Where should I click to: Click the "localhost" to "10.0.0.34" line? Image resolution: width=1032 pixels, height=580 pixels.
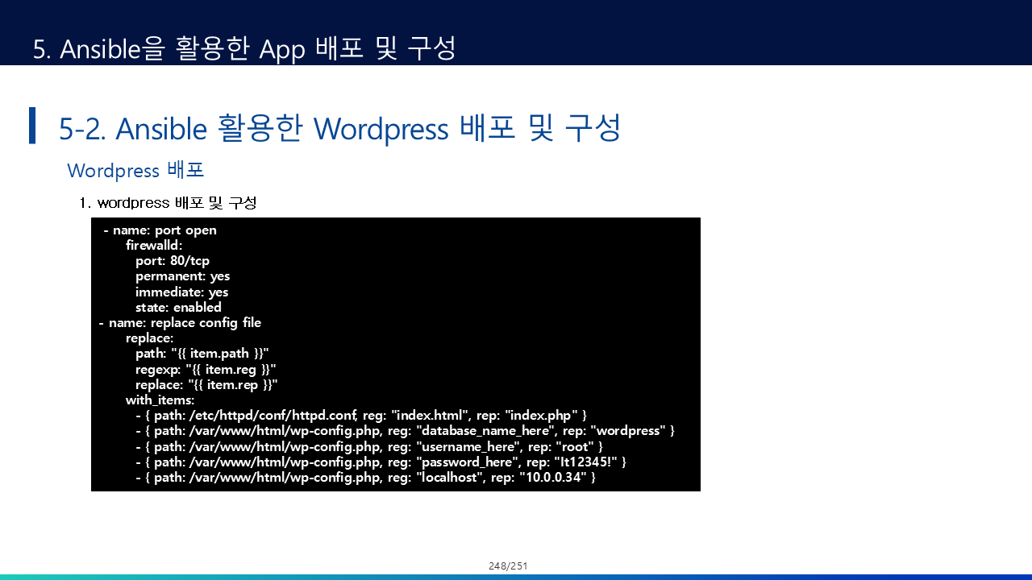point(366,477)
